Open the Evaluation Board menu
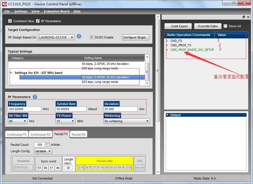Image resolution: width=253 pixels, height=184 pixels. [56, 11]
